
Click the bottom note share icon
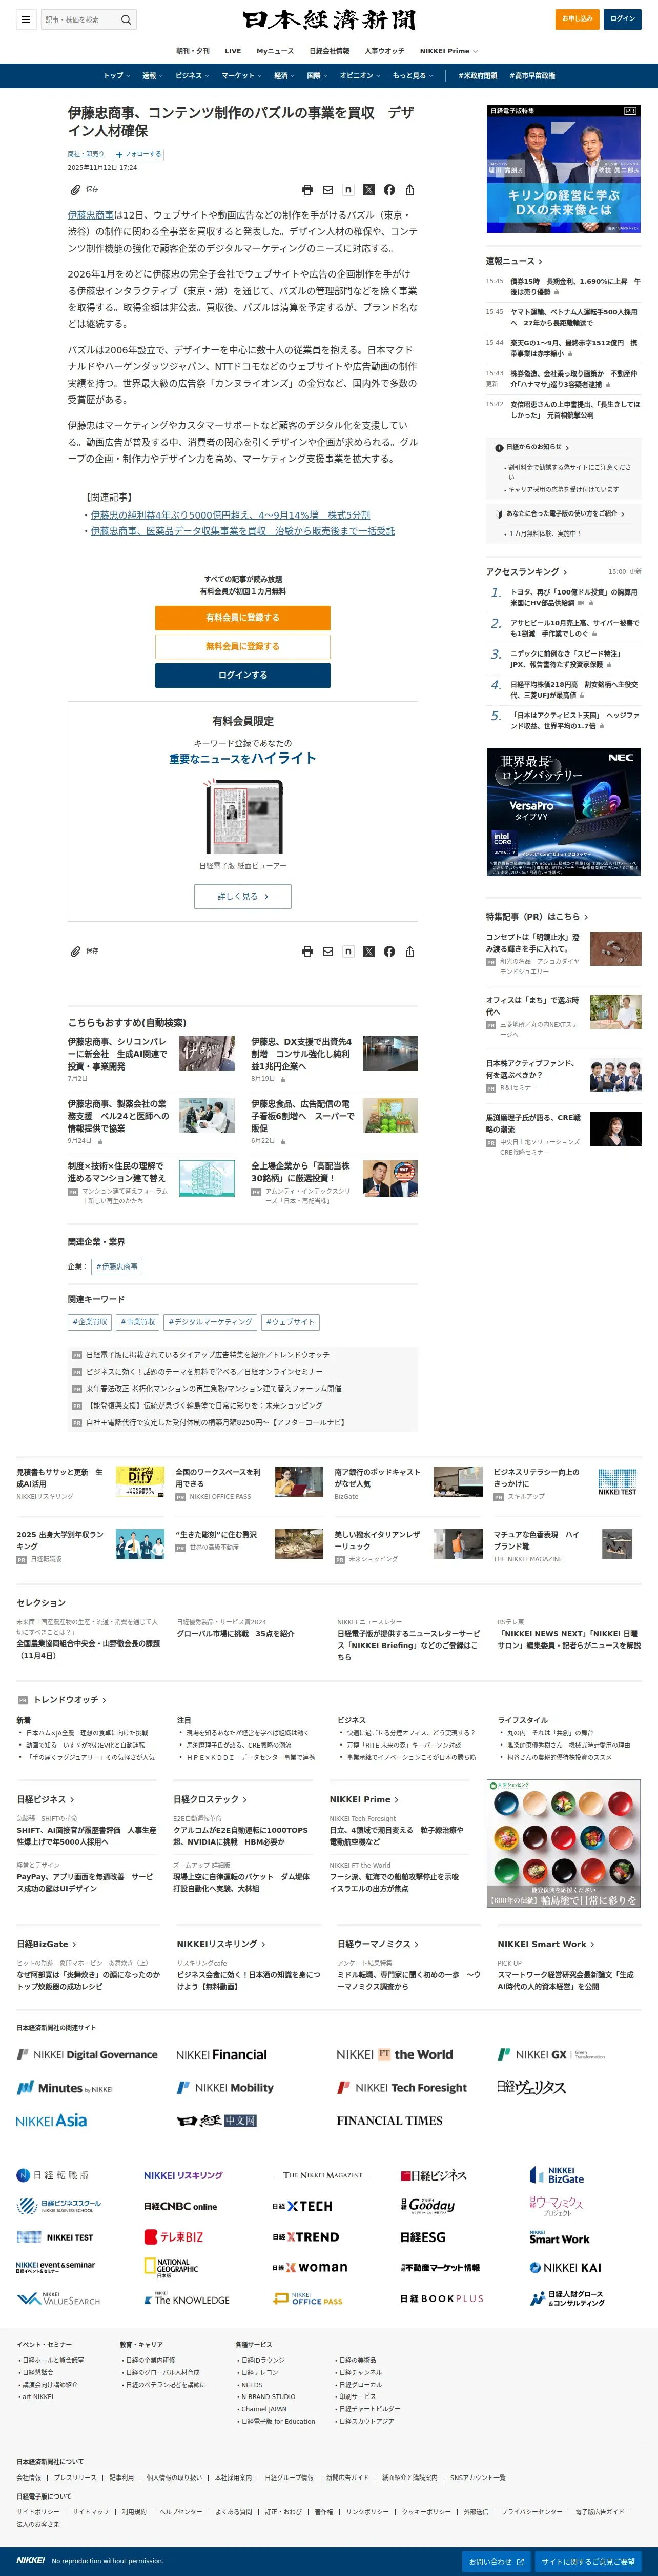(348, 952)
